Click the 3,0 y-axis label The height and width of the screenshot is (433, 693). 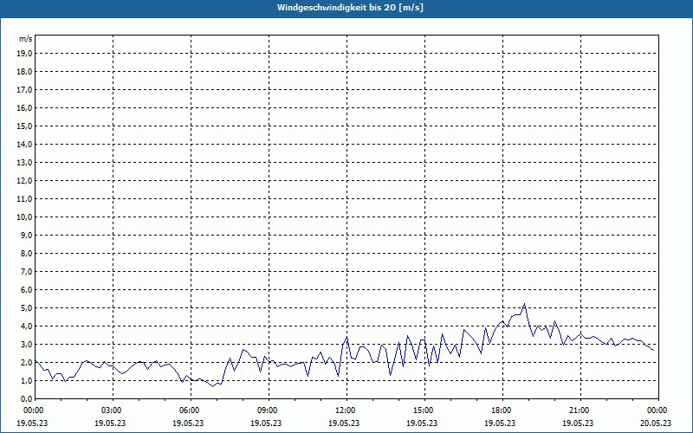point(26,344)
